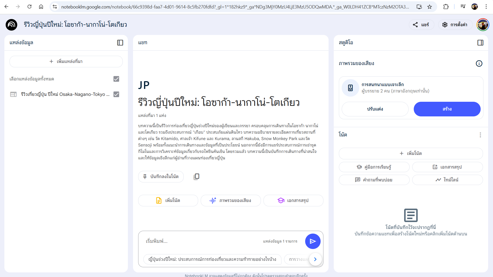Viewport: 493px width, 277px height.
Task: Open the Google account avatar menu
Action: pyautogui.click(x=483, y=25)
